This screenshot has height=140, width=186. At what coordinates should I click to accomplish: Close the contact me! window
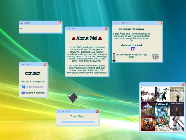[45, 64]
